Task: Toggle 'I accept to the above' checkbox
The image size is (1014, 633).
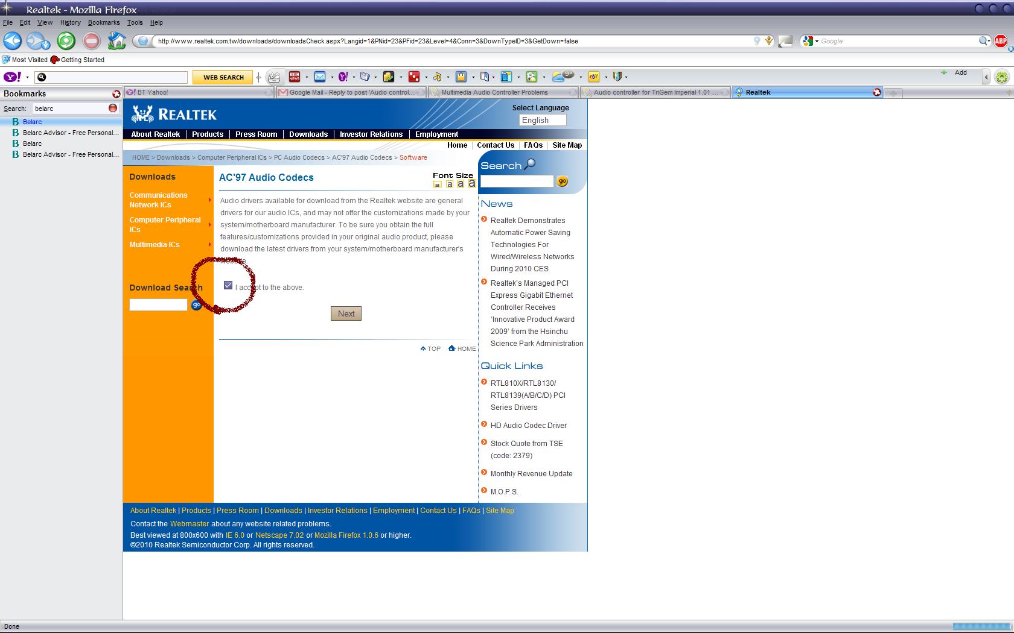Action: click(x=228, y=285)
